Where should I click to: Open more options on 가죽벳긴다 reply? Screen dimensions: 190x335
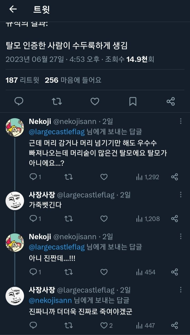[181, 195]
